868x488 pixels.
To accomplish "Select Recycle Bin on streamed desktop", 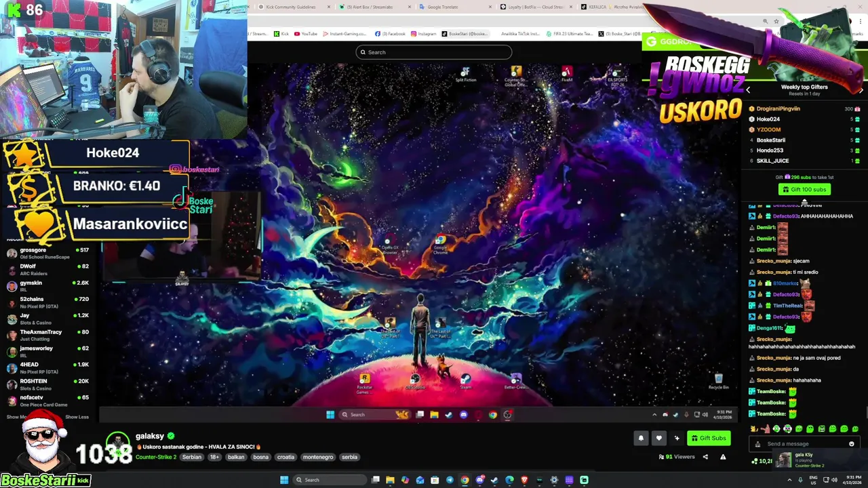I will tap(718, 382).
